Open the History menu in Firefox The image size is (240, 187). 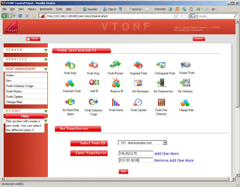pos(32,9)
